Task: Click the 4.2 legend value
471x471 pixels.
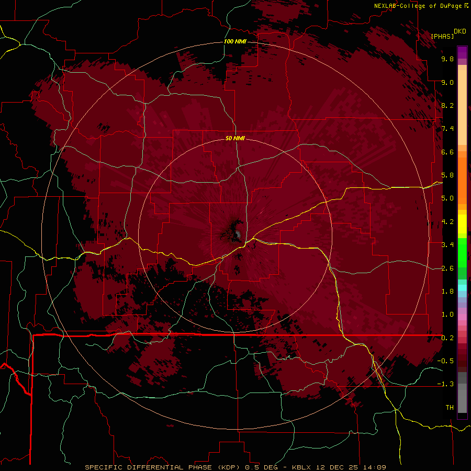Action: point(447,222)
